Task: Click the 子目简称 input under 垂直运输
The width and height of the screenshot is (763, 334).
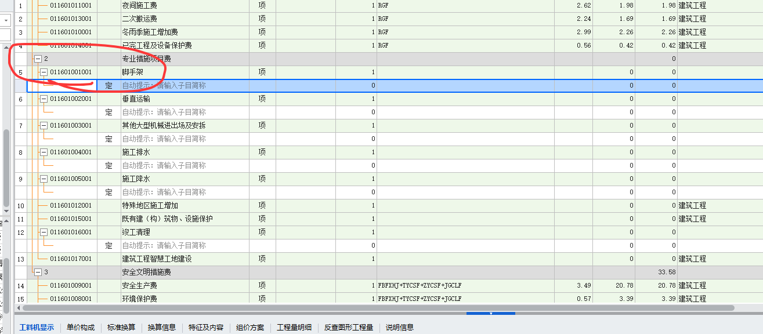Action: tap(185, 112)
